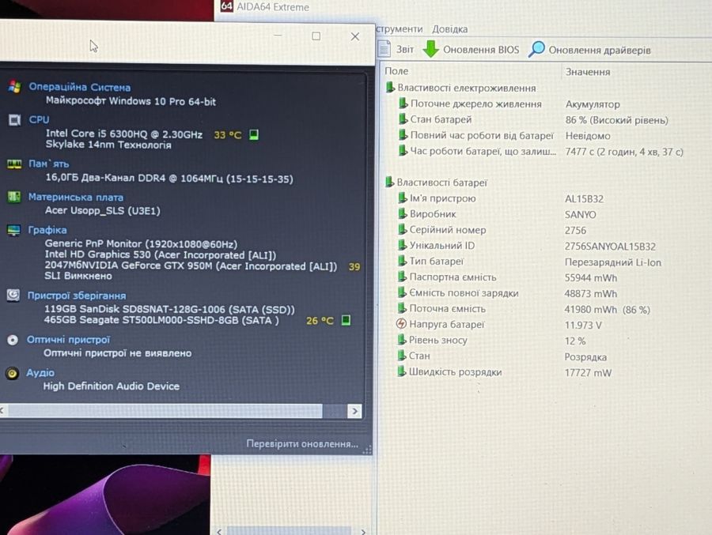This screenshot has height=535, width=712.
Task: Select the Розрядка state value
Action: pyautogui.click(x=585, y=357)
